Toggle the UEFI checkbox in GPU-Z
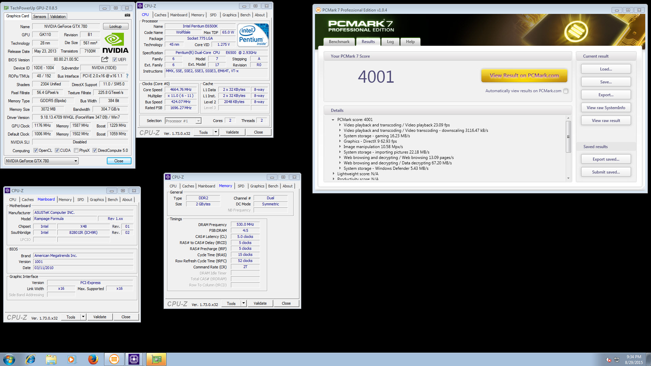 pos(115,60)
